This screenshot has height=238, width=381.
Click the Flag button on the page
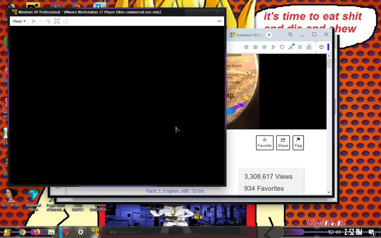point(298,143)
